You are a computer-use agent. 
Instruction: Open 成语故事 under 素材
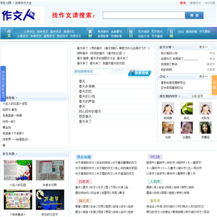click(103, 36)
